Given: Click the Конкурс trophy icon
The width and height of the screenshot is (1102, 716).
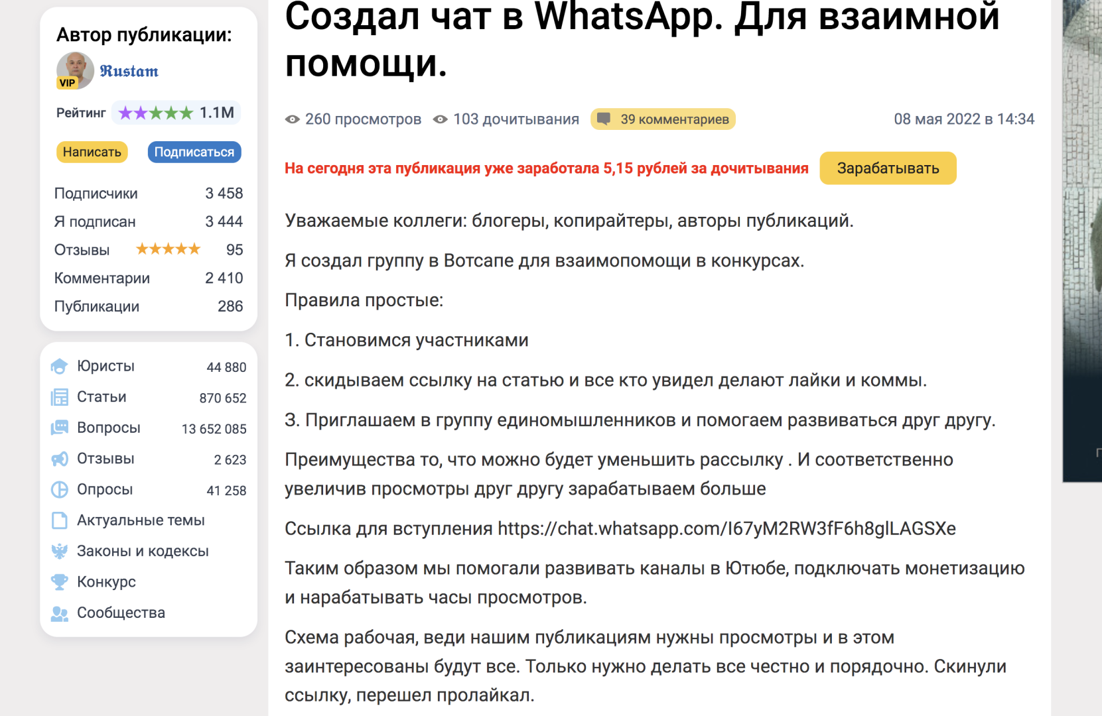Looking at the screenshot, I should coord(60,582).
